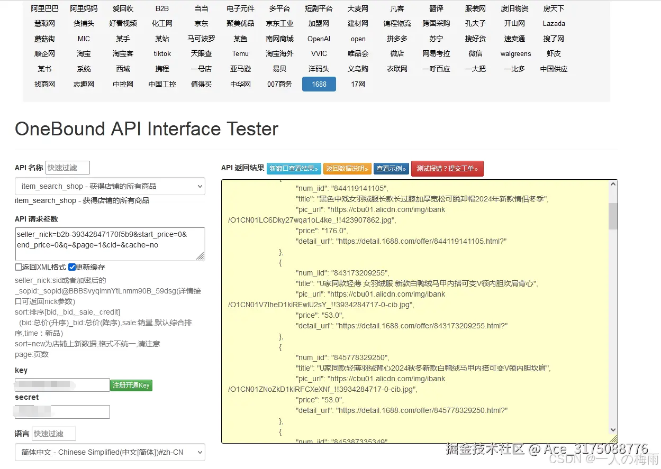The height and width of the screenshot is (469, 661).
Task: Open the 马可波罗 platform tab
Action: [201, 39]
